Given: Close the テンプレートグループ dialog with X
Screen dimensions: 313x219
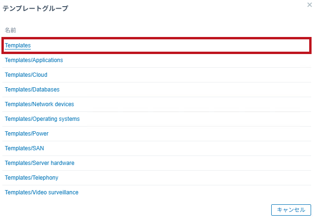Looking at the screenshot, I should [309, 5].
